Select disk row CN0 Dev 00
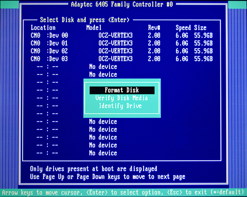The image size is (247, 197). click(122, 35)
